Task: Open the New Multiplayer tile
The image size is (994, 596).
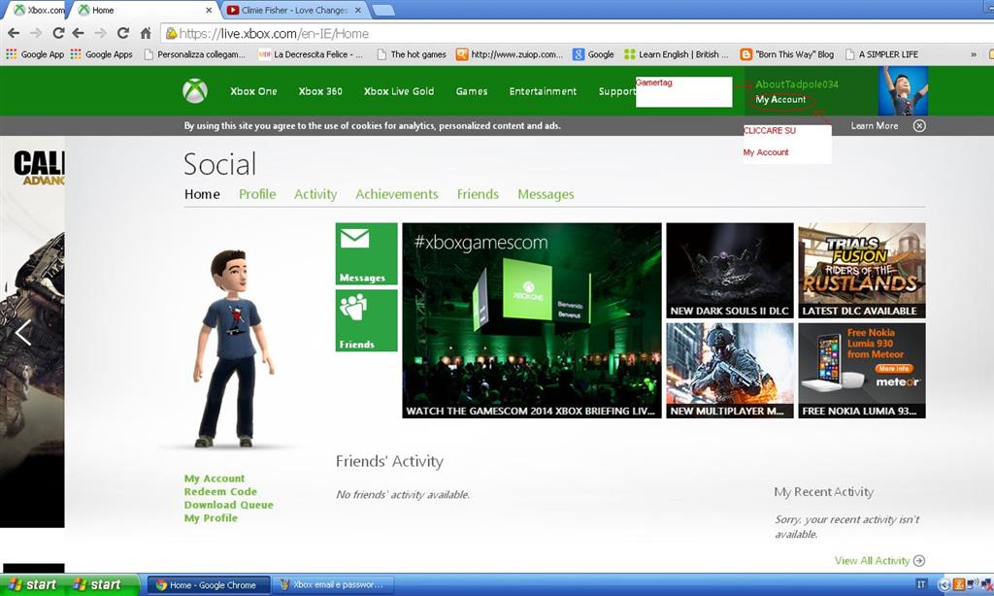Action: [730, 370]
